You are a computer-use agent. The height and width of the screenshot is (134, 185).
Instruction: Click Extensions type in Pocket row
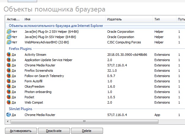(162, 97)
